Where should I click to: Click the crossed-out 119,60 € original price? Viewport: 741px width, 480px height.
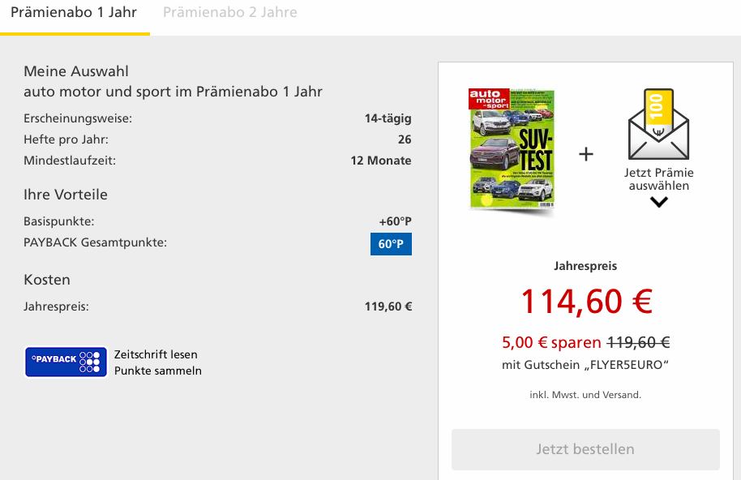click(638, 342)
